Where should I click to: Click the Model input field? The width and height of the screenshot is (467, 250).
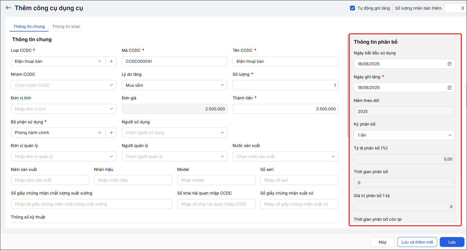coord(216,180)
